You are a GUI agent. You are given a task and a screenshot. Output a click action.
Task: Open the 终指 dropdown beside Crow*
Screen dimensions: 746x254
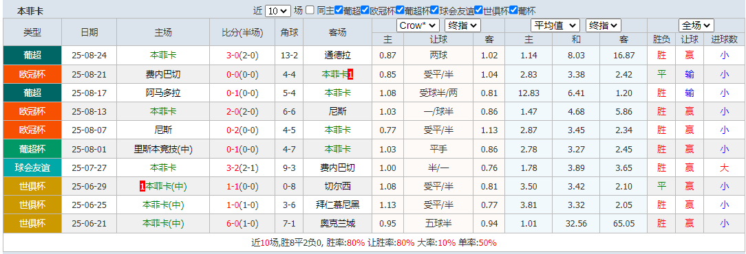tap(462, 25)
